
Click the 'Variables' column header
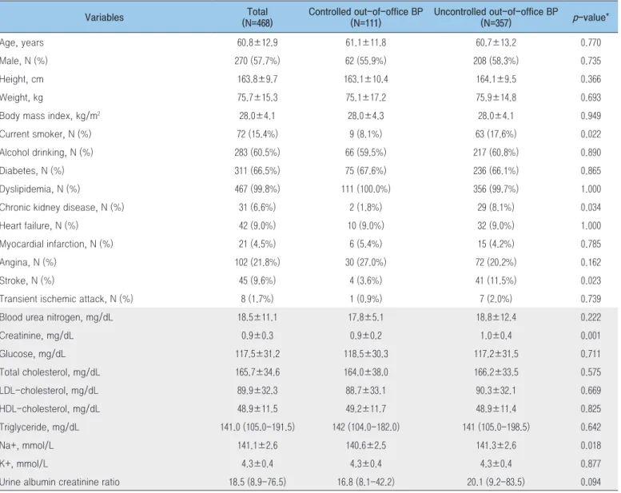(x=104, y=18)
